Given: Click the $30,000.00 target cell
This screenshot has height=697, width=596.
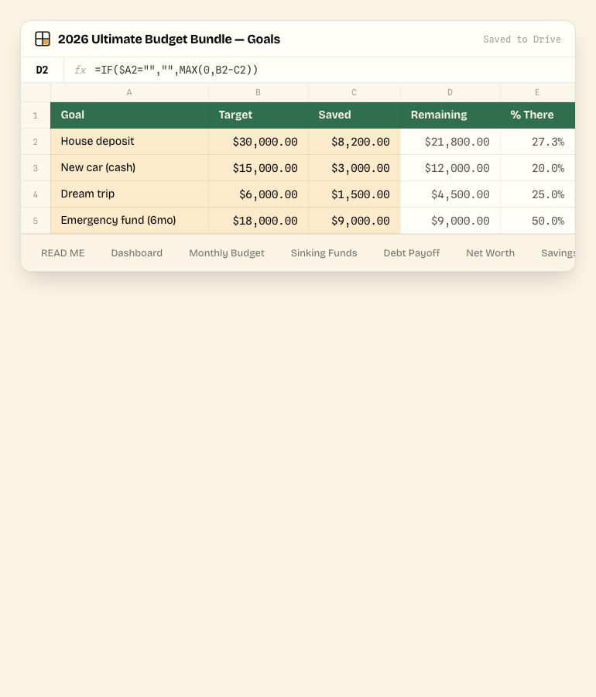Looking at the screenshot, I should pos(258,142).
